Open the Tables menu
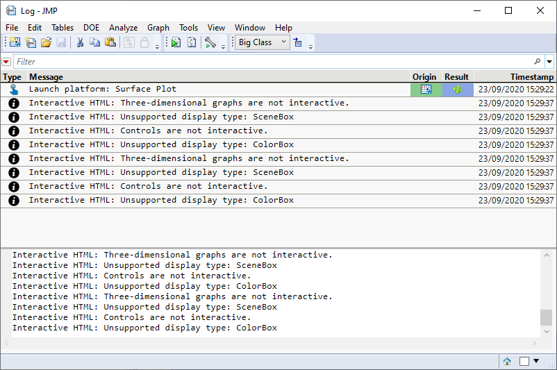The image size is (557, 370). [63, 28]
